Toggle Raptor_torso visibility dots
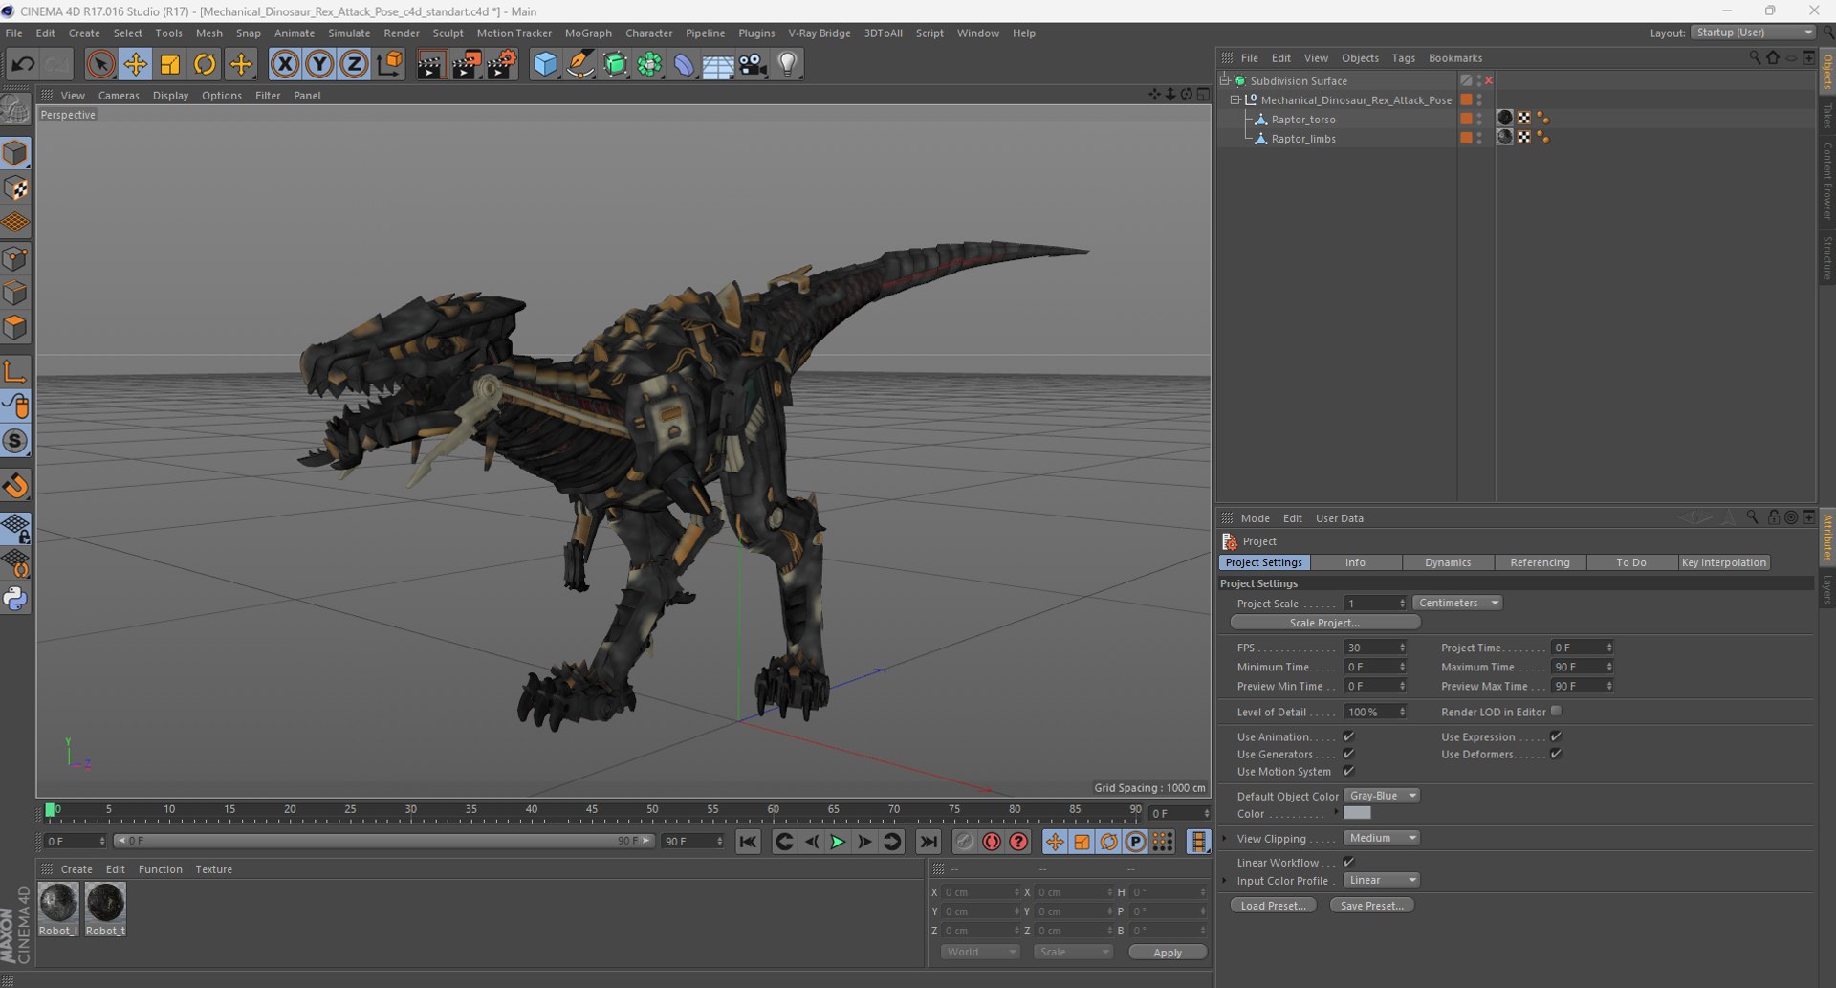Viewport: 1836px width, 988px height. pos(1479,119)
